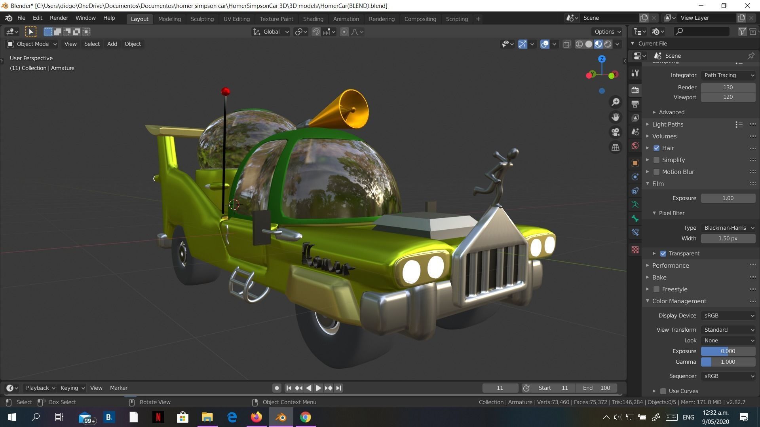Click the viewport Zoom magnifier icon
The height and width of the screenshot is (427, 760).
615,102
